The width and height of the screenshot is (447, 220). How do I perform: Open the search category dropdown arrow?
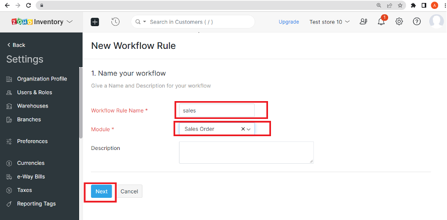point(144,22)
